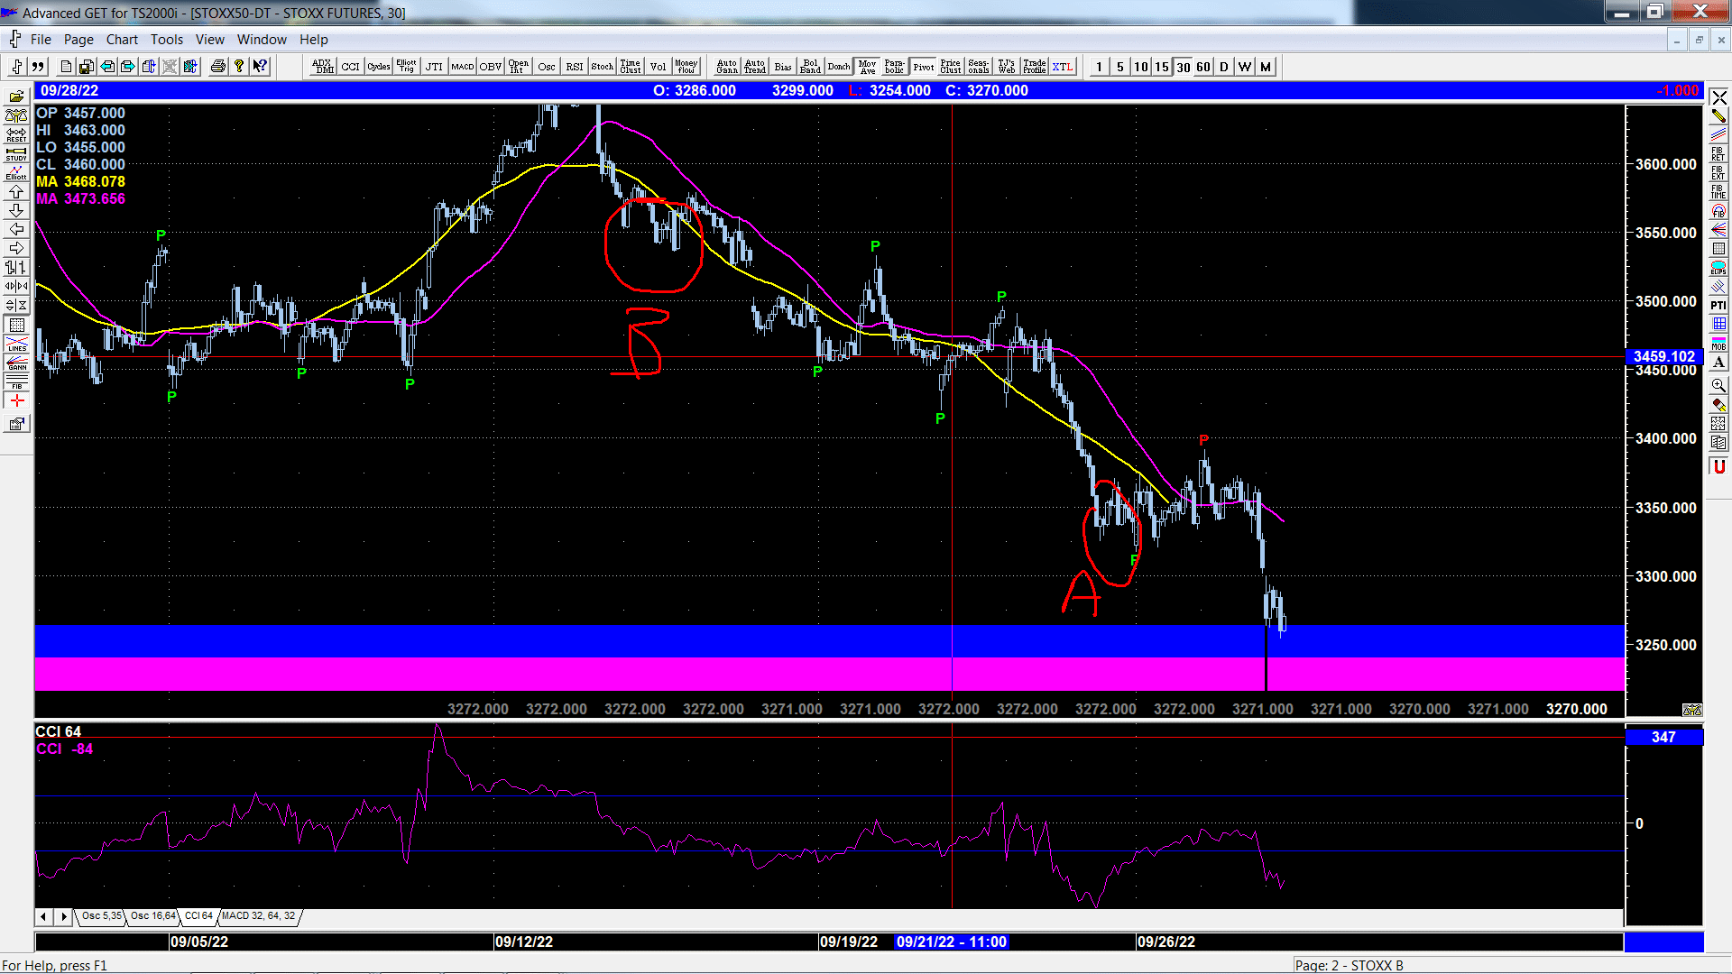Add the MACD study from the toolbar
This screenshot has width=1732, height=974.
click(463, 67)
